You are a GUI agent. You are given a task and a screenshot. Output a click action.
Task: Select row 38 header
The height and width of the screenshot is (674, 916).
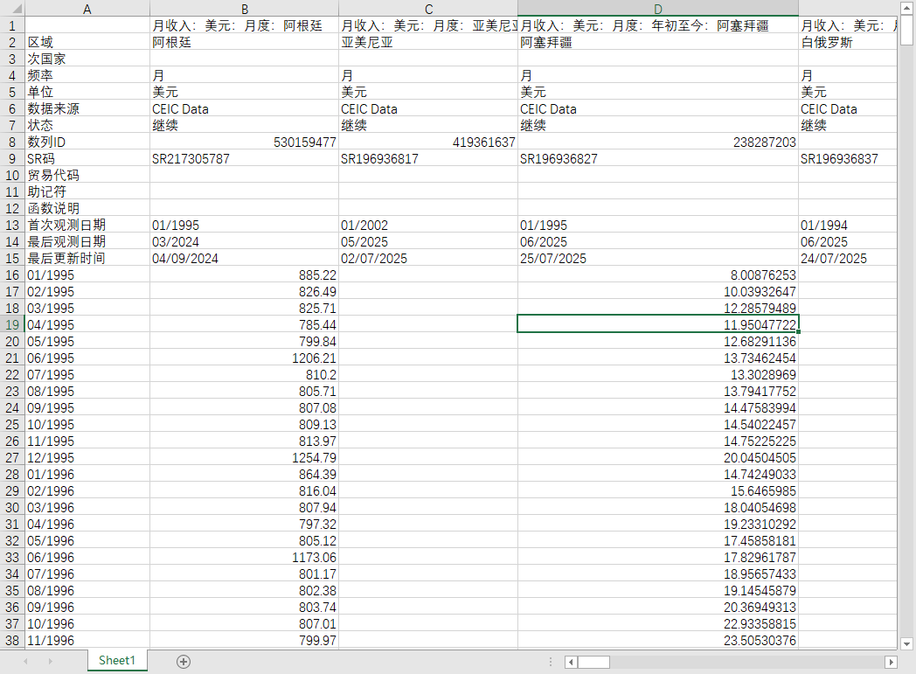pos(12,641)
